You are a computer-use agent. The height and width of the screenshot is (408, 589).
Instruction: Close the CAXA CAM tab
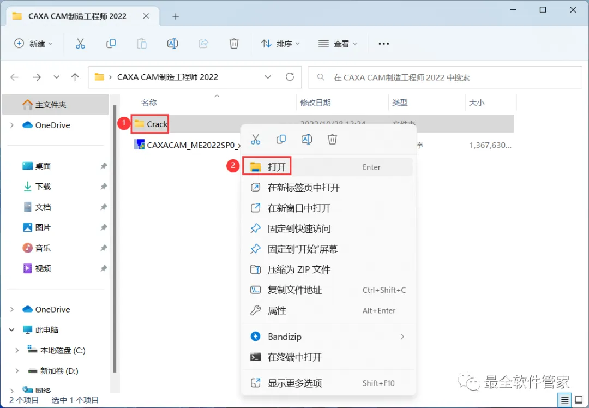coord(146,16)
